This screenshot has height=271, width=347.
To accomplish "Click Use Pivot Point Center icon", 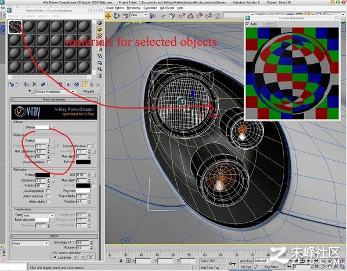I will click(x=153, y=16).
